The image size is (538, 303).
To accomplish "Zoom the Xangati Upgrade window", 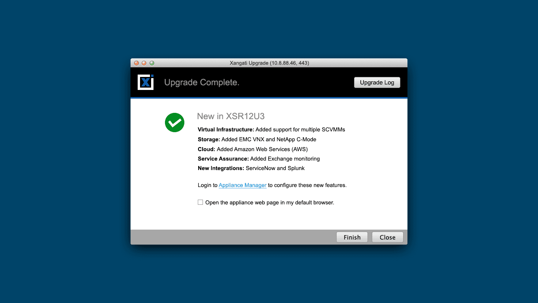I will click(x=152, y=63).
